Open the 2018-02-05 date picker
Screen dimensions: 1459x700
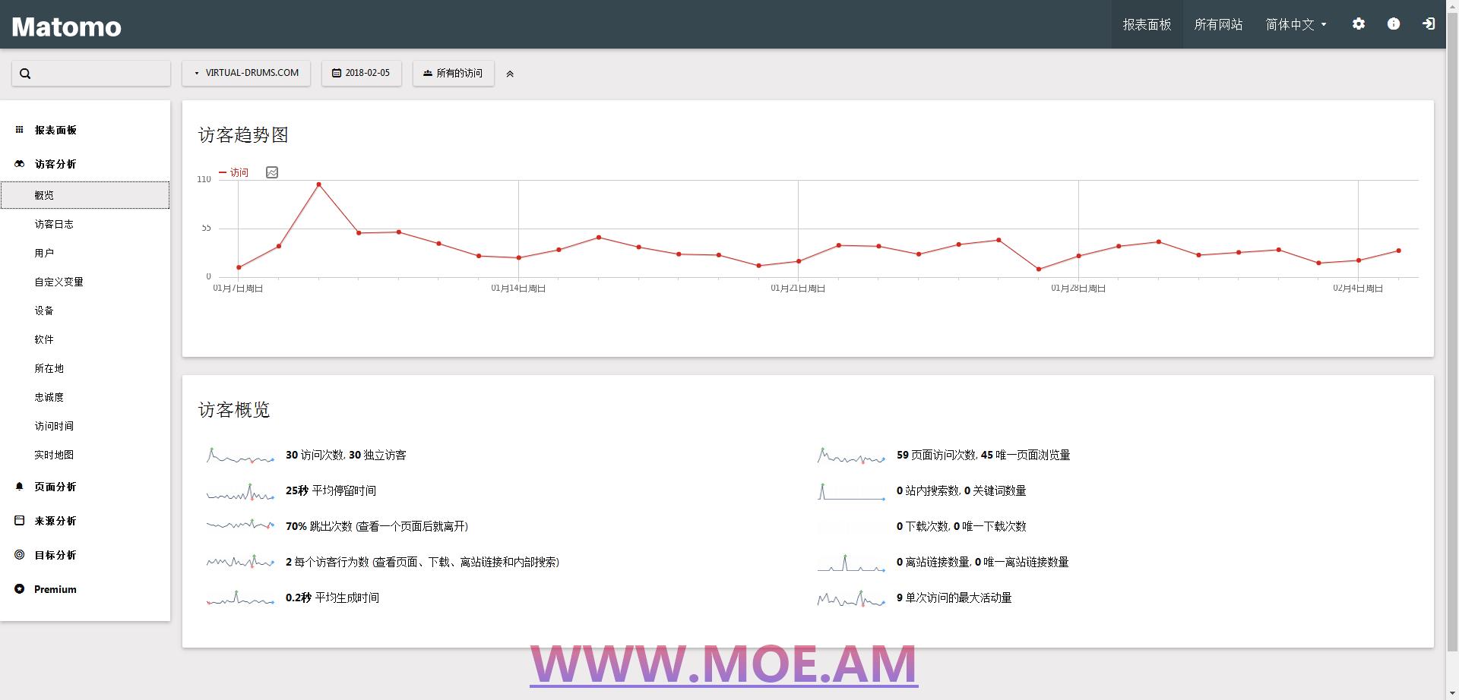(x=362, y=73)
